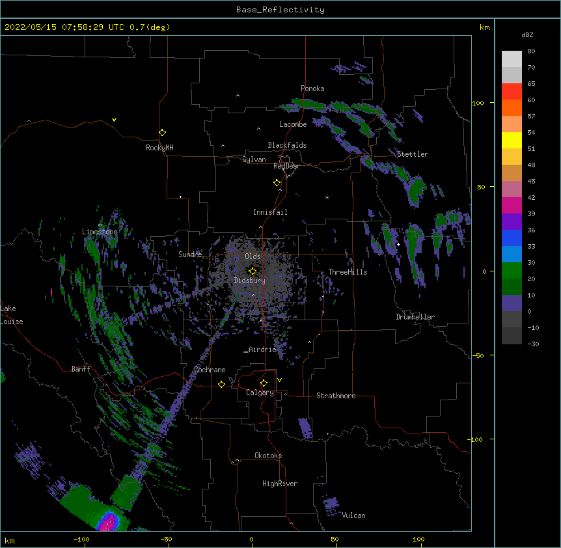Click the HighRiver city label
This screenshot has width=561, height=548.
[x=280, y=484]
